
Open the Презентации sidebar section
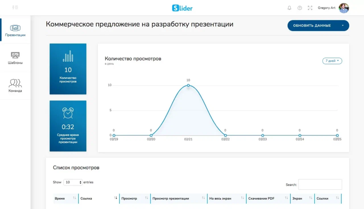pyautogui.click(x=15, y=31)
